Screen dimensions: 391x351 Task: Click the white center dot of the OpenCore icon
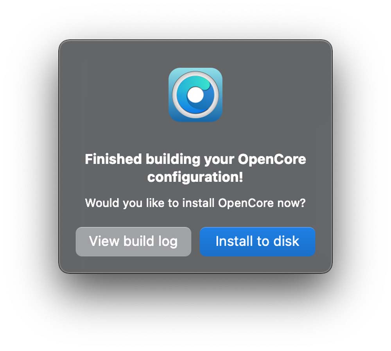coord(195,95)
